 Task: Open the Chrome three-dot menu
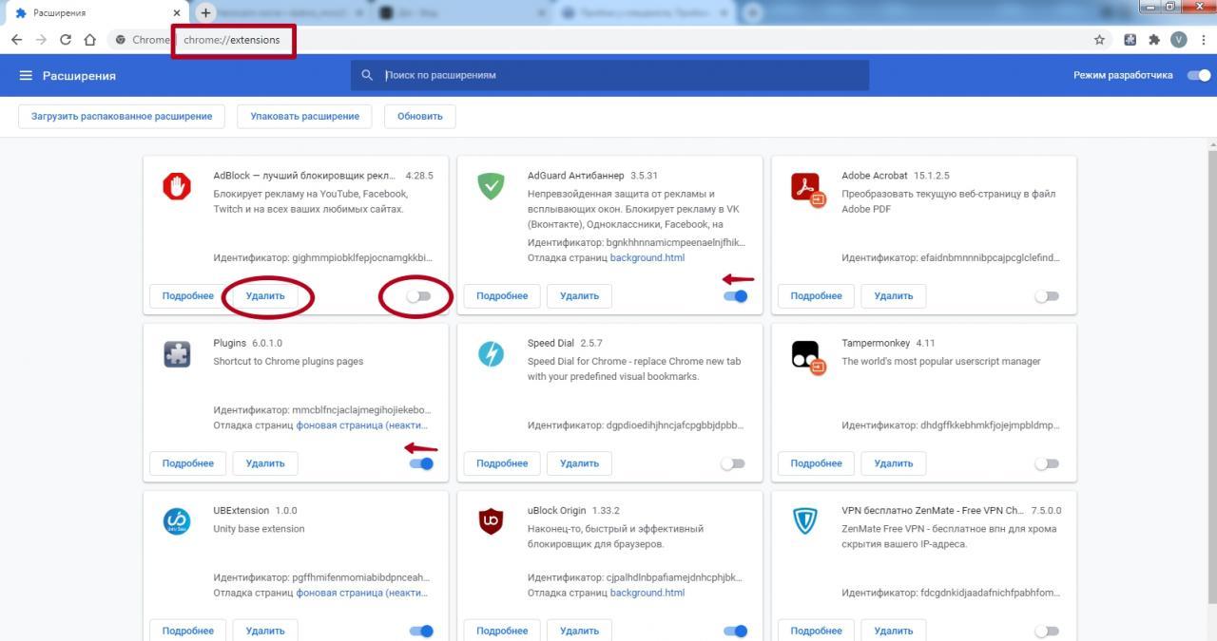pos(1203,40)
